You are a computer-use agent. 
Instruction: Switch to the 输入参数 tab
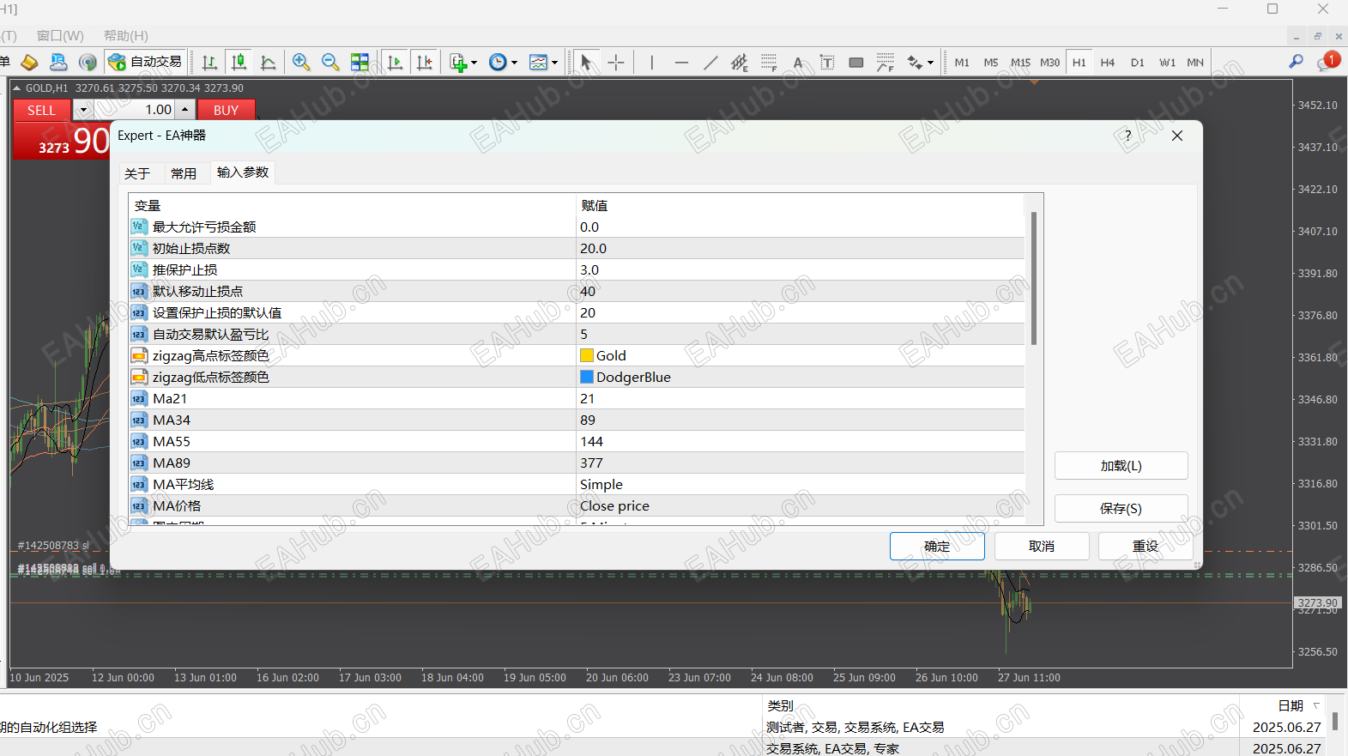tap(243, 172)
